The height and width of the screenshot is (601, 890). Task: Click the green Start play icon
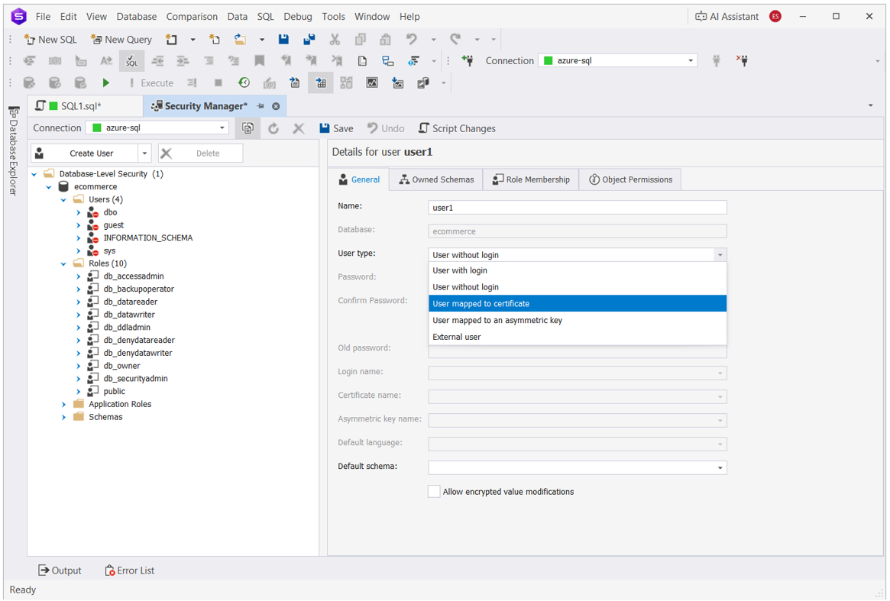(x=105, y=83)
